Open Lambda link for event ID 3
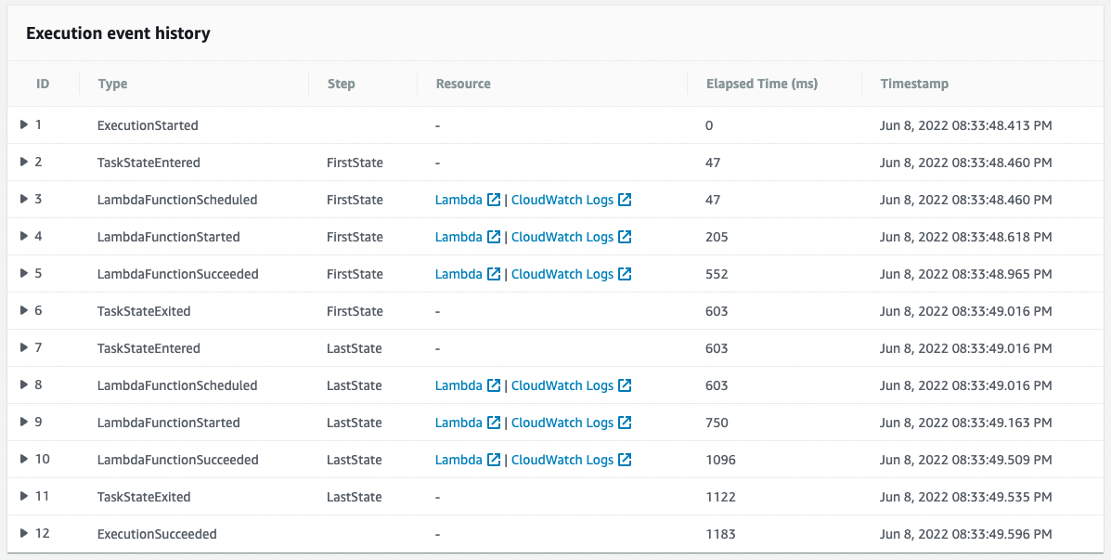 tap(459, 200)
